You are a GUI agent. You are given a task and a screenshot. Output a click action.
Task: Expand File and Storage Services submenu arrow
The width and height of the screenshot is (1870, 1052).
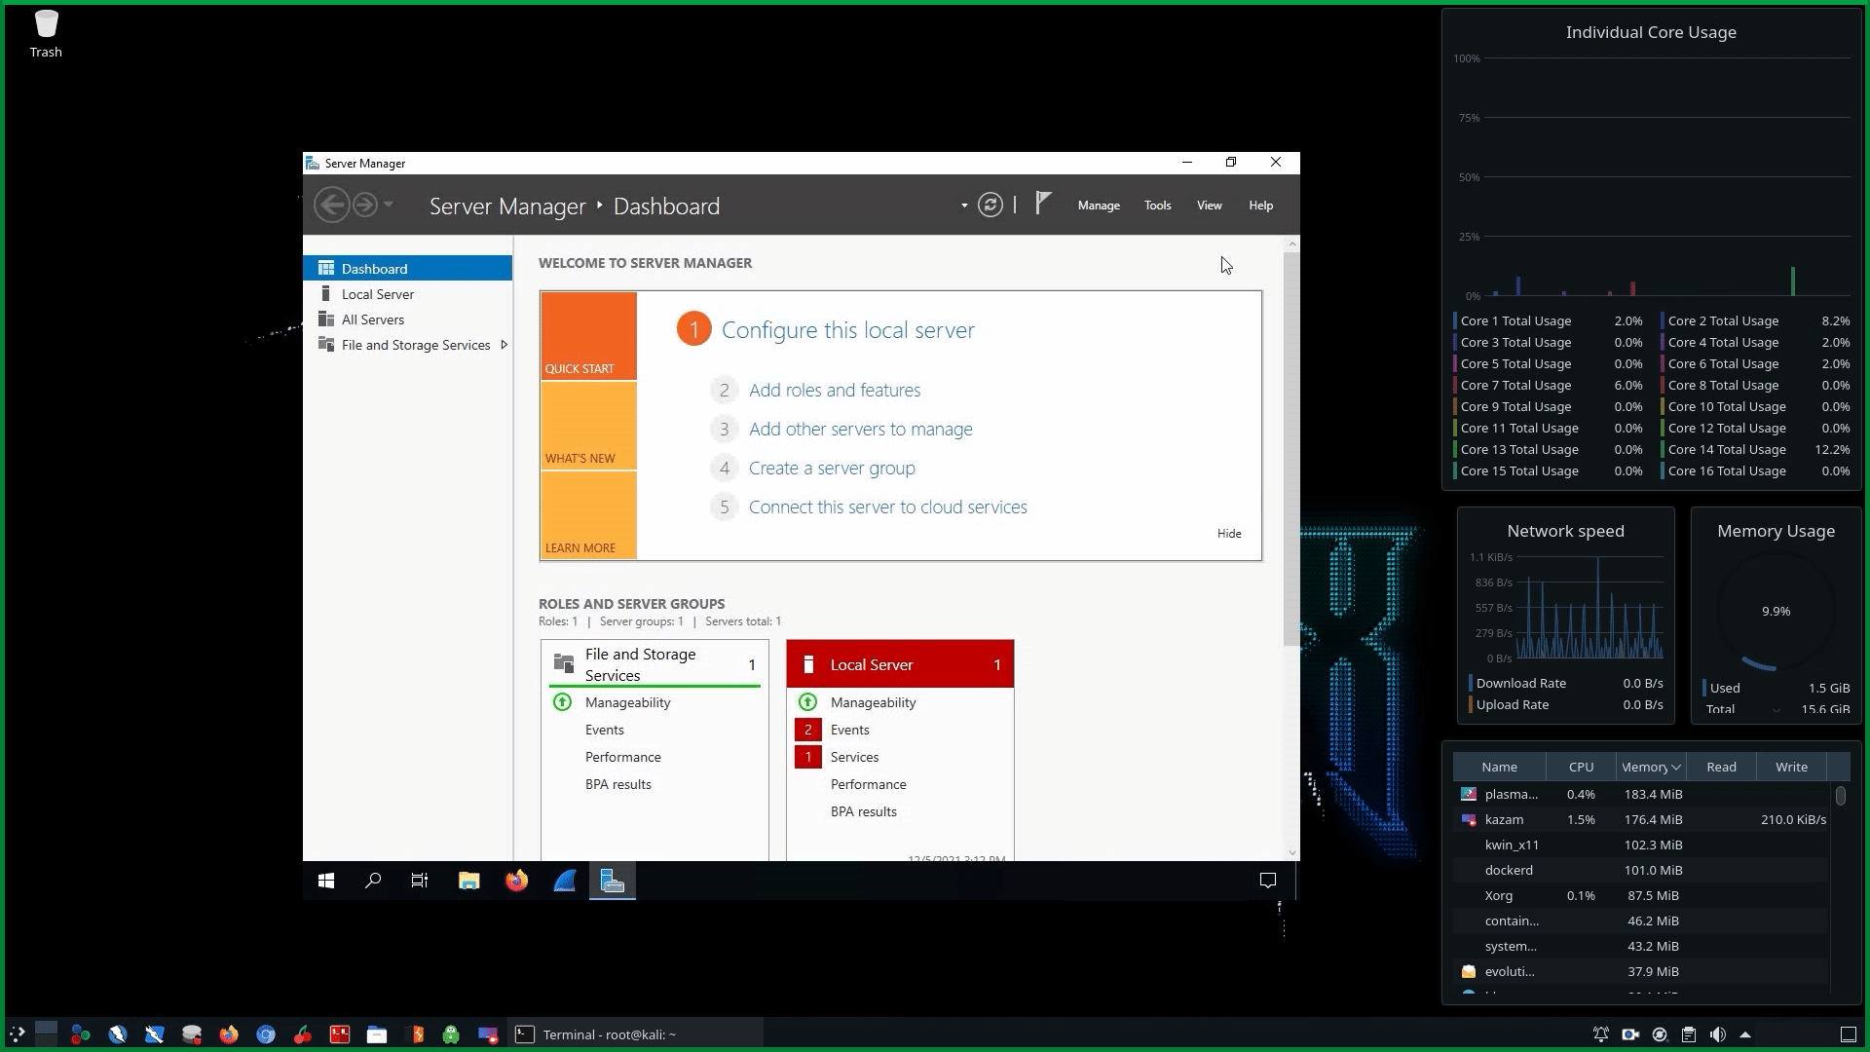click(504, 345)
